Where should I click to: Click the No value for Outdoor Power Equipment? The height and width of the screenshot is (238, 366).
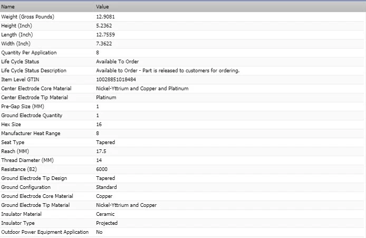point(99,232)
